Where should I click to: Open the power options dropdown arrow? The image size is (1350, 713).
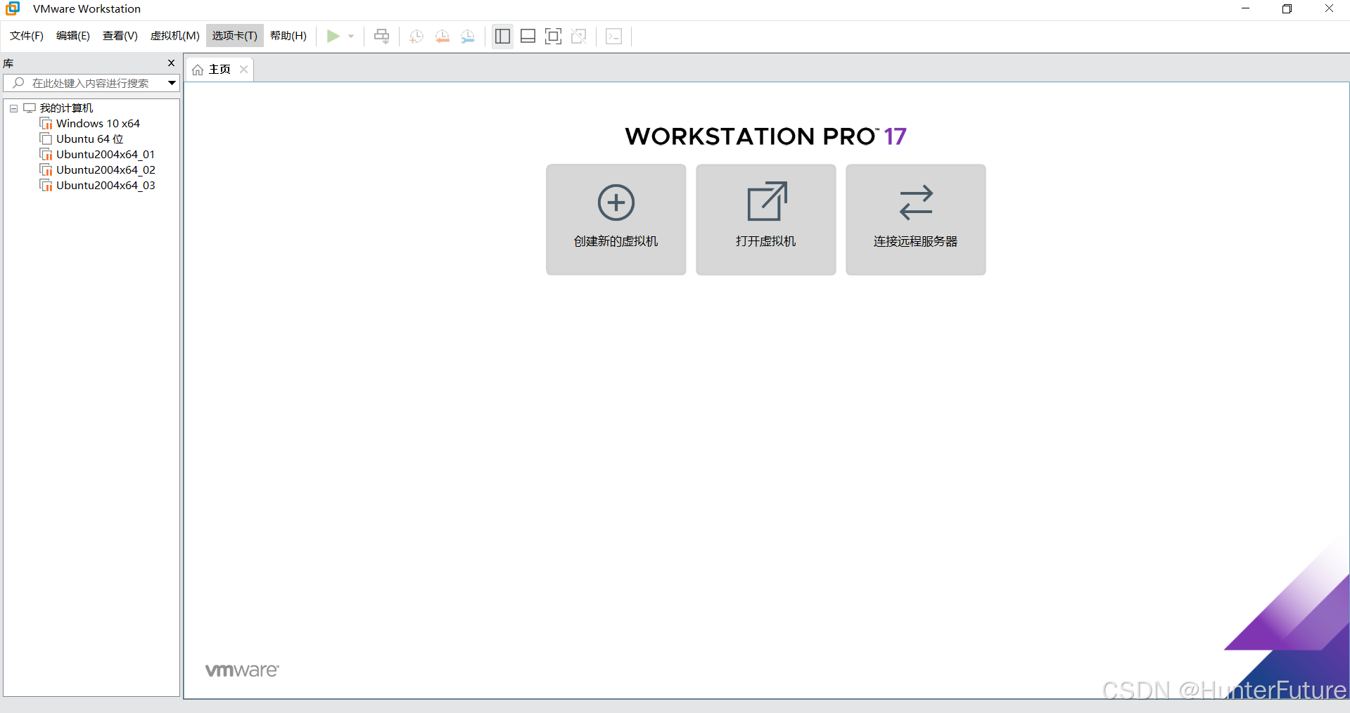[351, 37]
